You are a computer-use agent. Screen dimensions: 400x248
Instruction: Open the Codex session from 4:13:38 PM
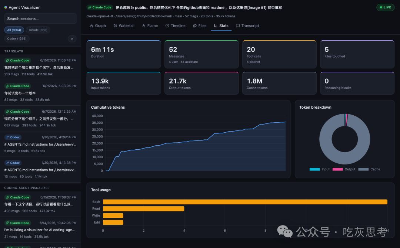coord(40,170)
